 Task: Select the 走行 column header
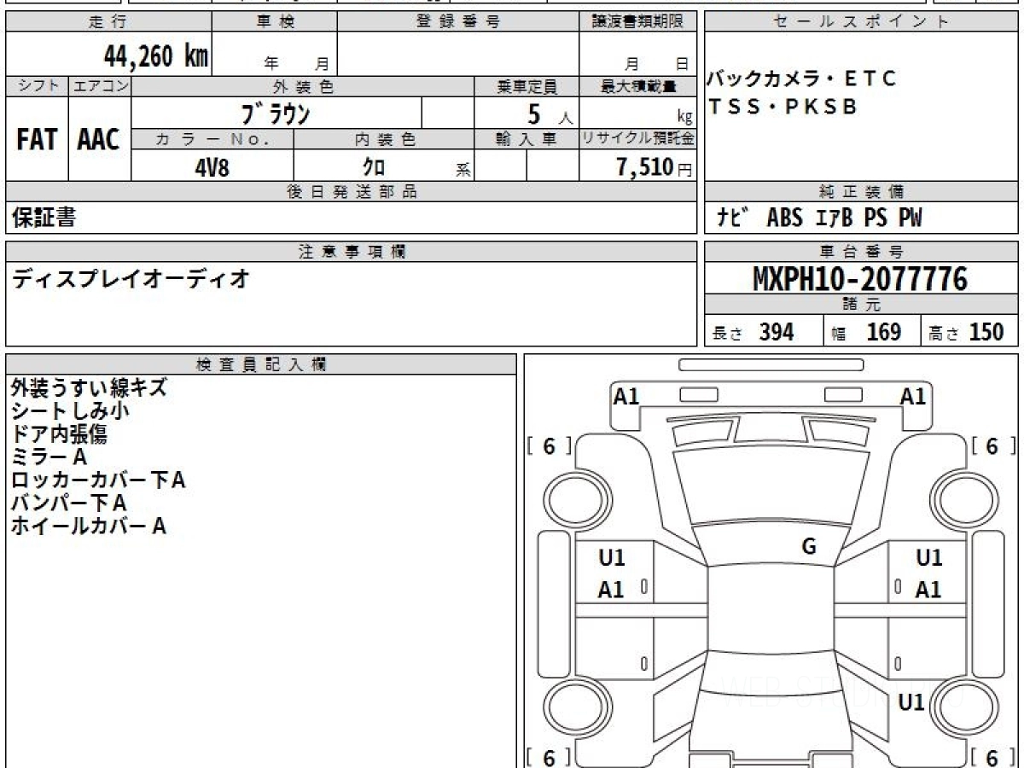(x=108, y=22)
